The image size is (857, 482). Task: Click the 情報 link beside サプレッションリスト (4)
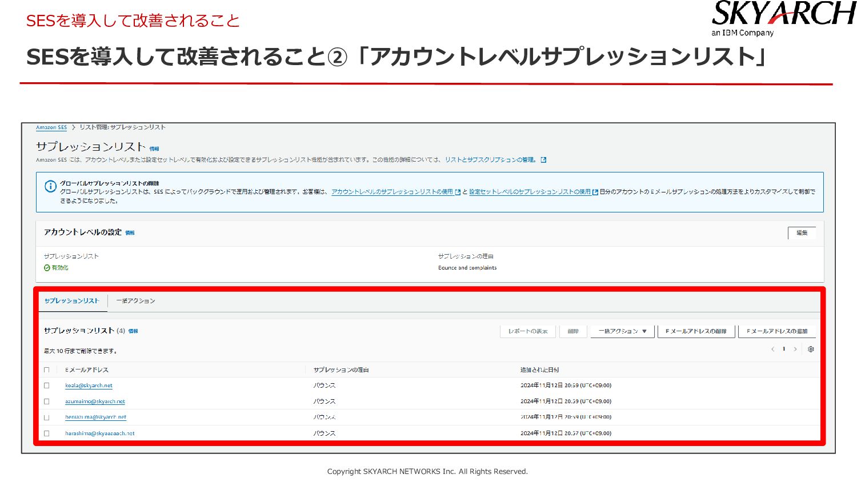tap(133, 331)
